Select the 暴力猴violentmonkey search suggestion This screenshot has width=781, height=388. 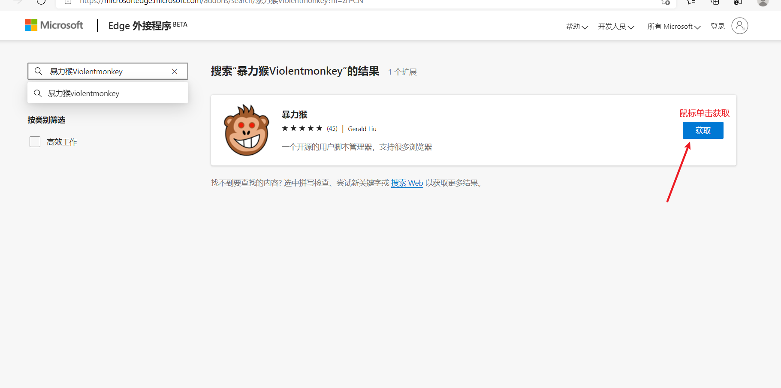point(108,93)
